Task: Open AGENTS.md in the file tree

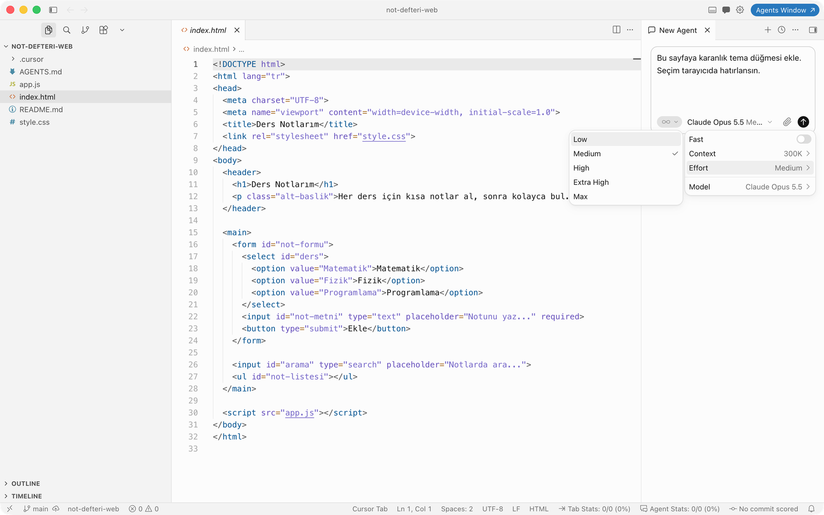Action: point(85,72)
